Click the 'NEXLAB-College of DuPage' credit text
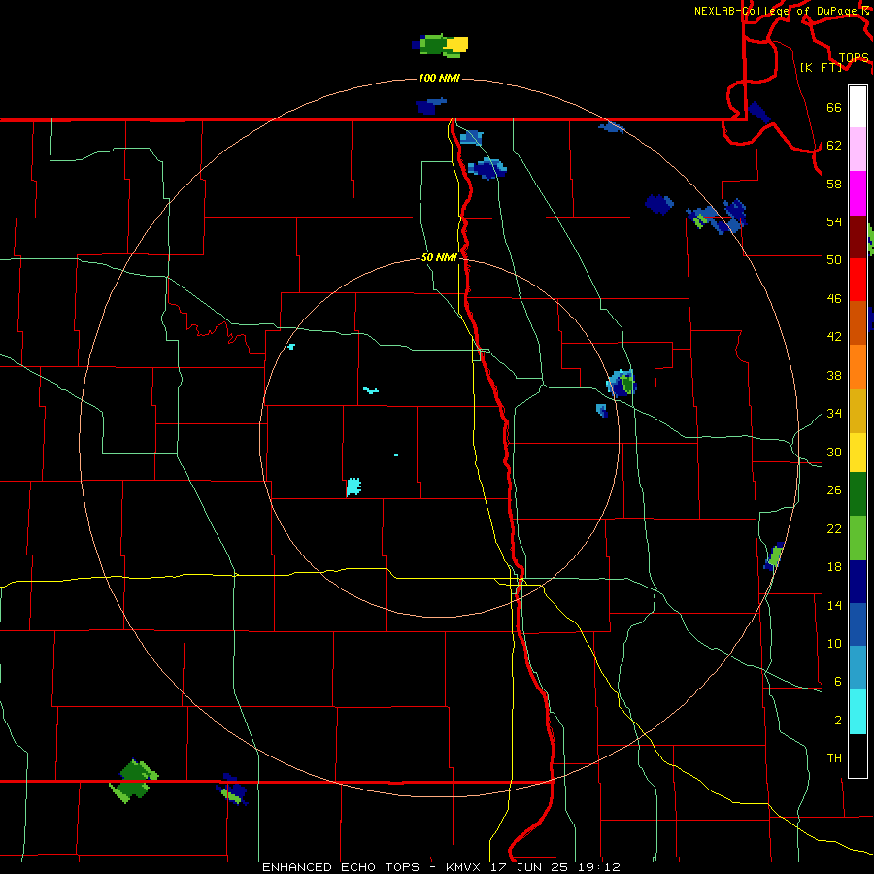 (x=777, y=11)
